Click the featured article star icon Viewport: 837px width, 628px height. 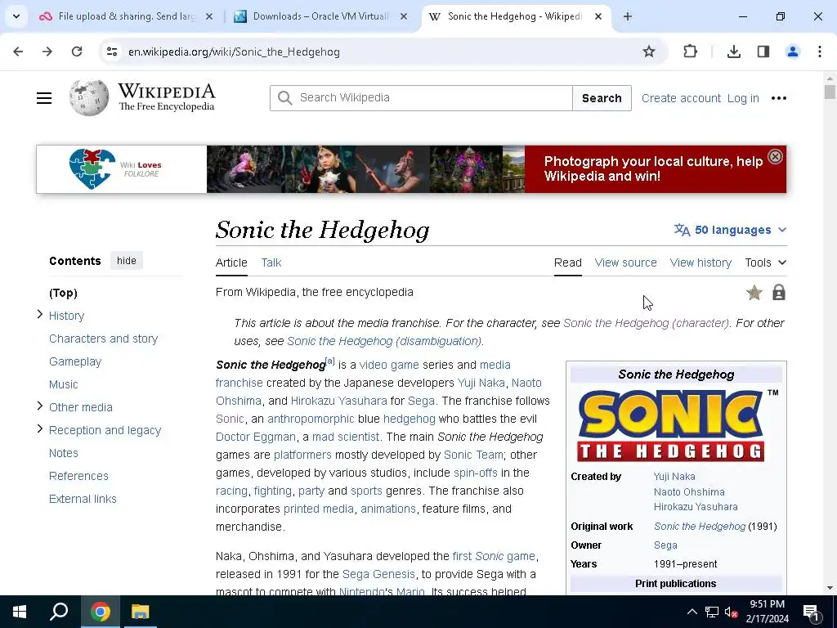754,293
